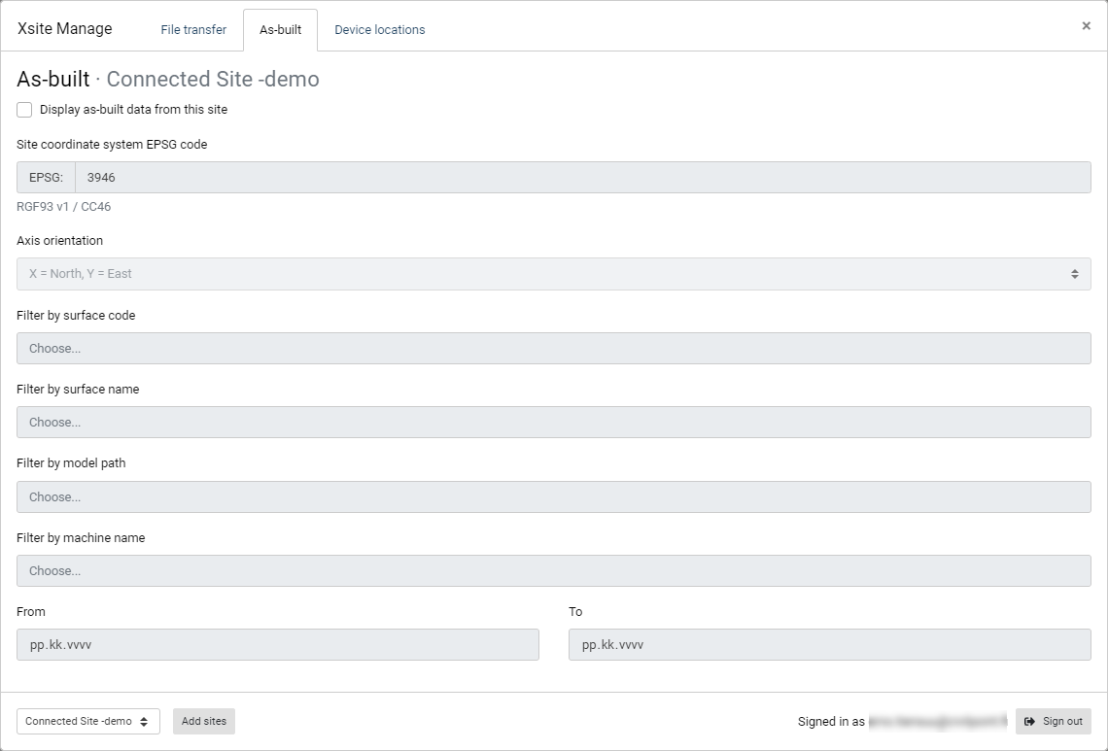Select the As-built tab
Viewport: 1108px width, 751px height.
[280, 30]
